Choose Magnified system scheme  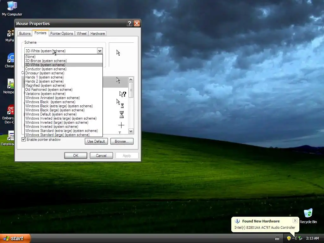coord(63,85)
